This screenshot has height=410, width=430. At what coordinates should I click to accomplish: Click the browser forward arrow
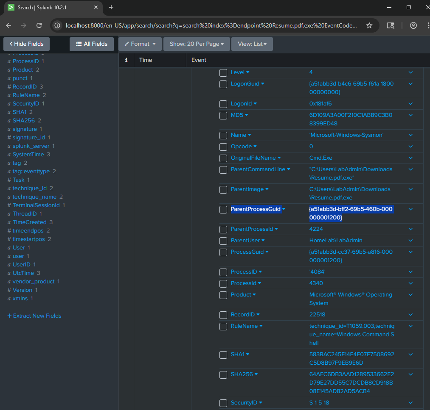(x=24, y=25)
